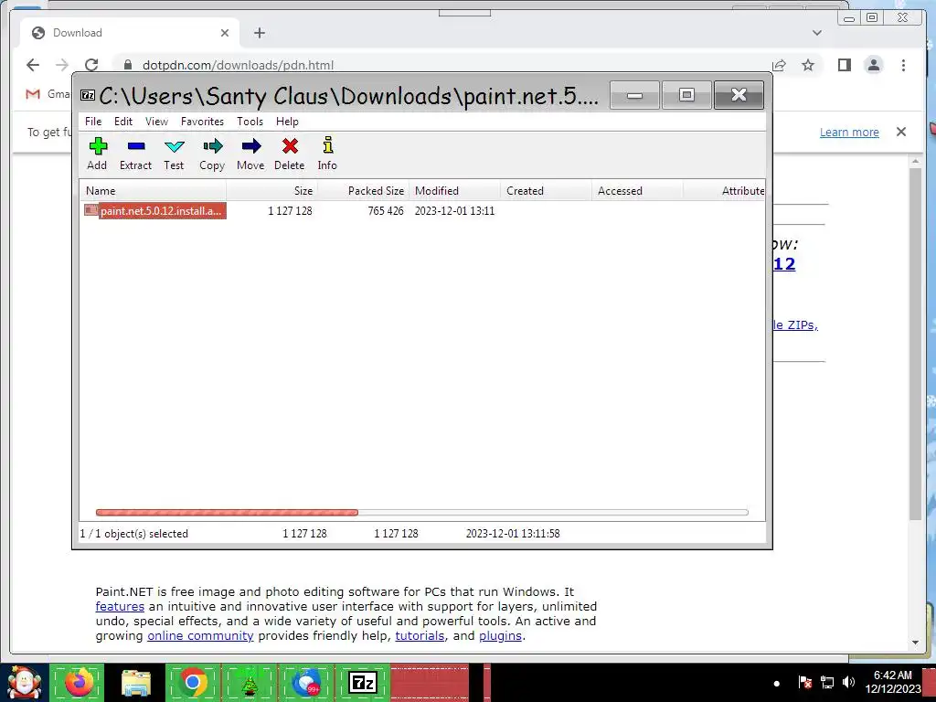Sort by Created column header

click(x=547, y=191)
